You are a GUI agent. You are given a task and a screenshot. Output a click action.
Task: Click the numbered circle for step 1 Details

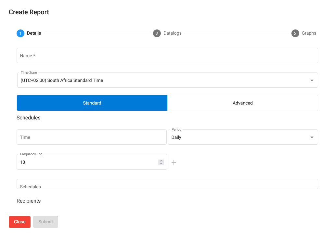[x=20, y=33]
